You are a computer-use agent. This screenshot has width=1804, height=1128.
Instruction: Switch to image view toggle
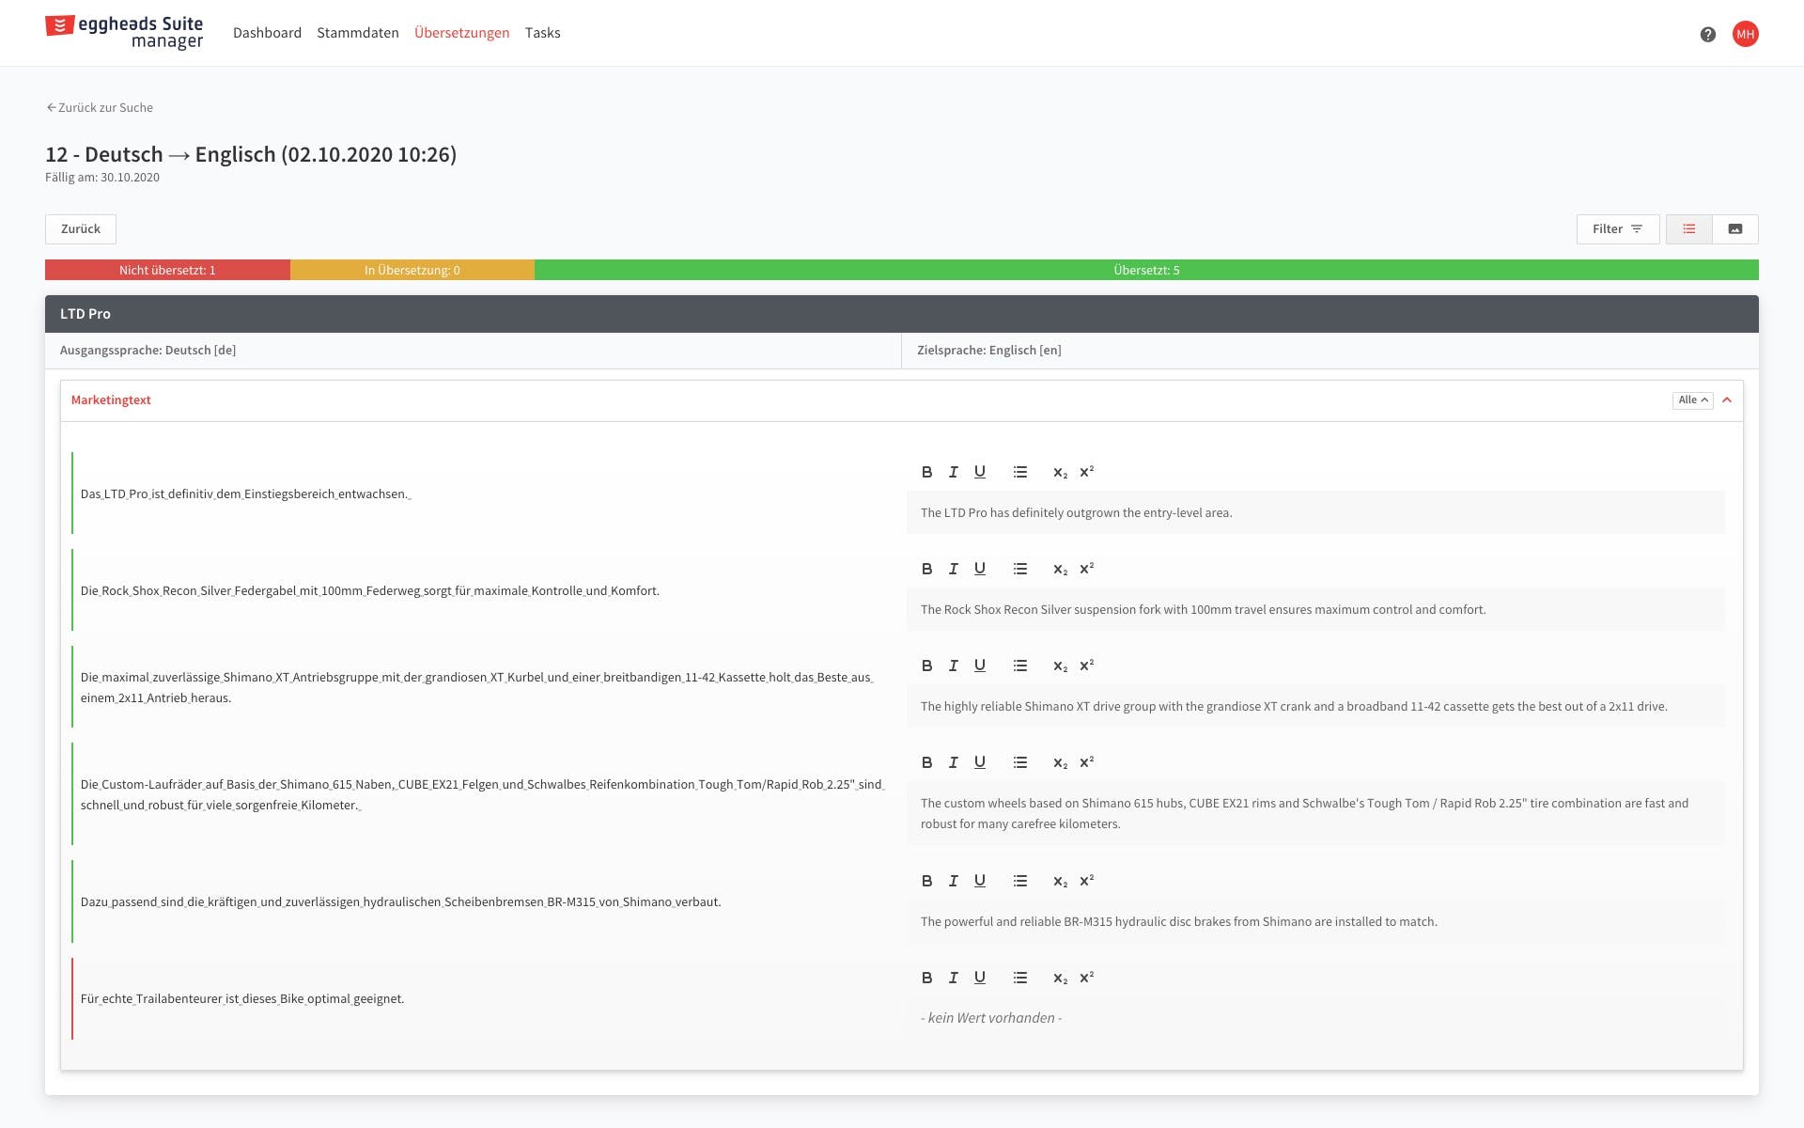[1734, 228]
